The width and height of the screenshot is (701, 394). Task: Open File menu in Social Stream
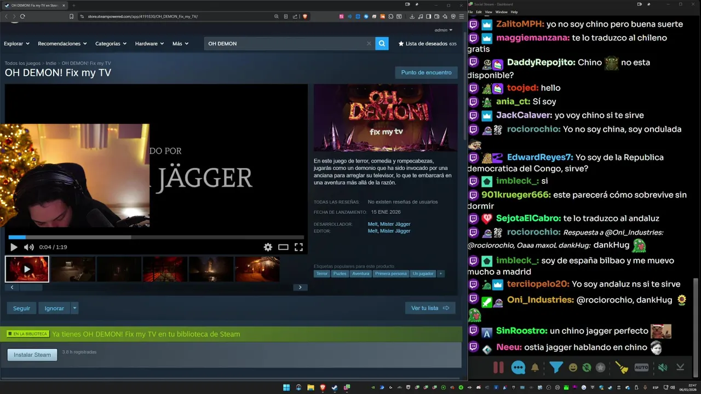click(x=470, y=12)
